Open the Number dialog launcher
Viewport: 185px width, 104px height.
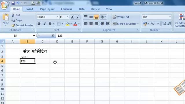(171, 30)
